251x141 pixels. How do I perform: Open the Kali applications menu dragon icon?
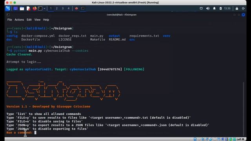coord(8,8)
